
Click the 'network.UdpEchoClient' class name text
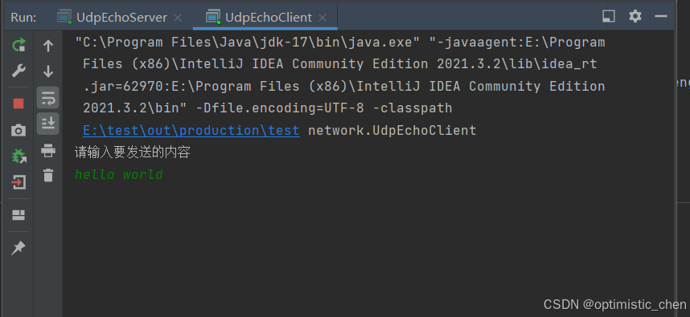[x=392, y=130]
